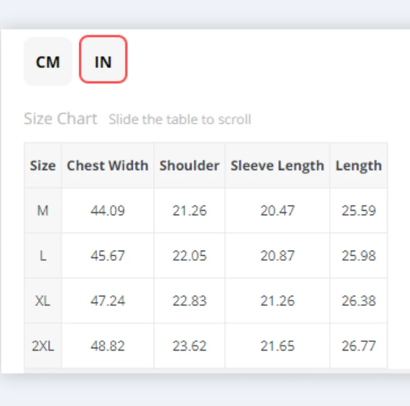Click the Size column header
Image resolution: width=410 pixels, height=406 pixels.
tap(43, 165)
